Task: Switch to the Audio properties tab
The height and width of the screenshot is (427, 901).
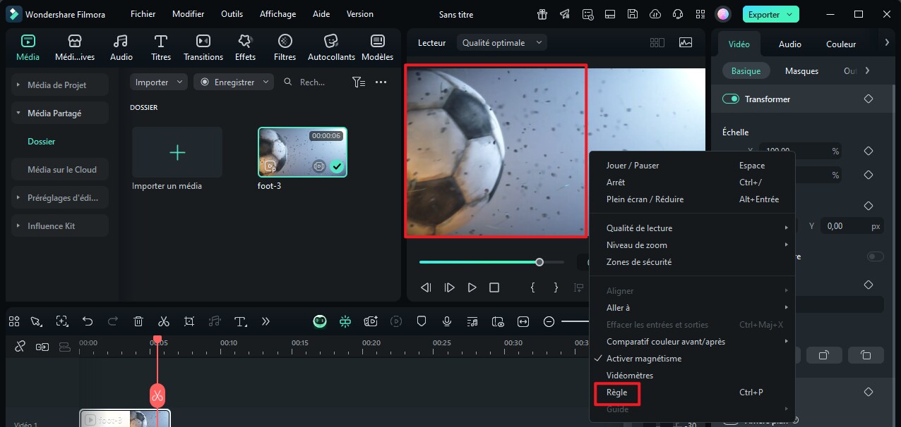Action: (x=789, y=44)
